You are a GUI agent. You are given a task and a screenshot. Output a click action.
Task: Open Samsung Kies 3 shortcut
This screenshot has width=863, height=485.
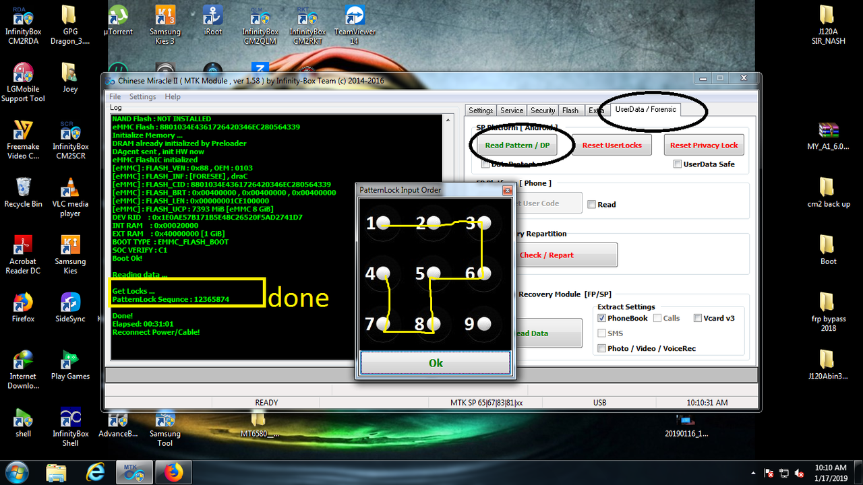click(165, 24)
